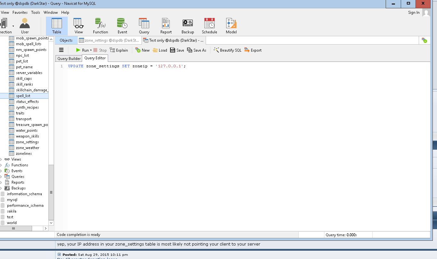
Task: Select the zone_settings table in tree
Action: click(27, 142)
